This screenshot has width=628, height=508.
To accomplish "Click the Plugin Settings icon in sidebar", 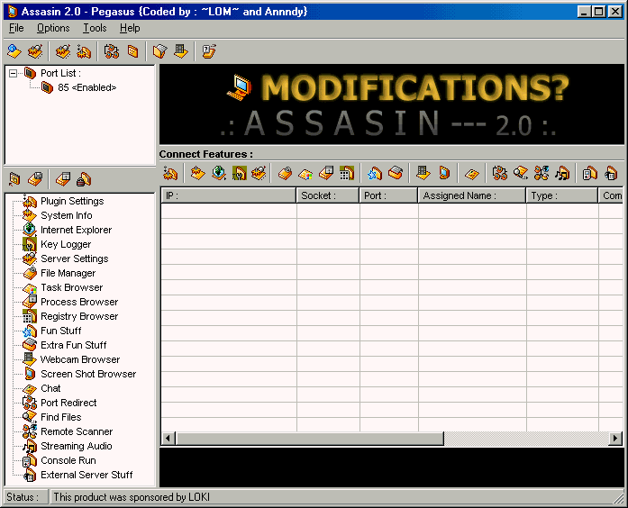I will 30,201.
